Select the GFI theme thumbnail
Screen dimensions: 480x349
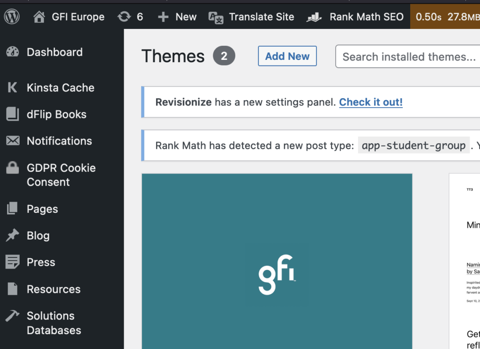[x=277, y=261]
